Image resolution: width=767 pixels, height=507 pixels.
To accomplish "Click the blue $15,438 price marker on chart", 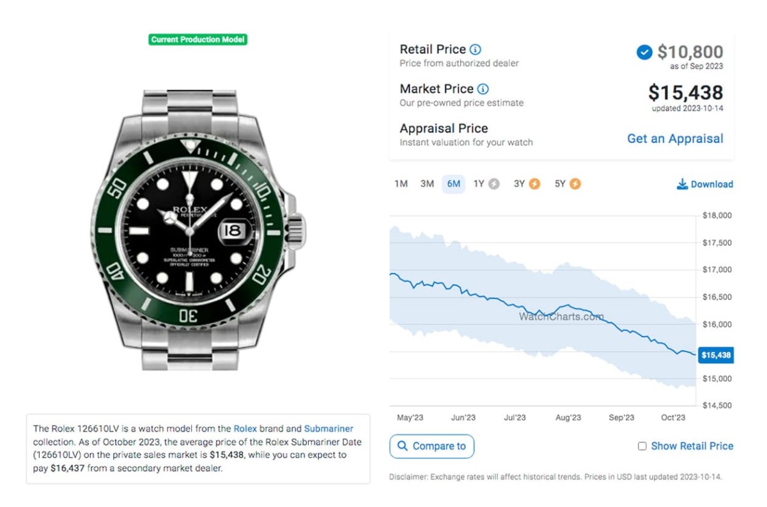I will pos(716,355).
